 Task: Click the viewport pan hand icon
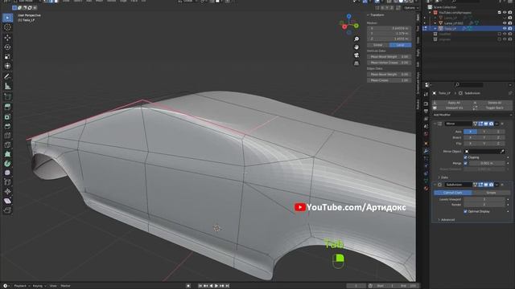coord(356,47)
